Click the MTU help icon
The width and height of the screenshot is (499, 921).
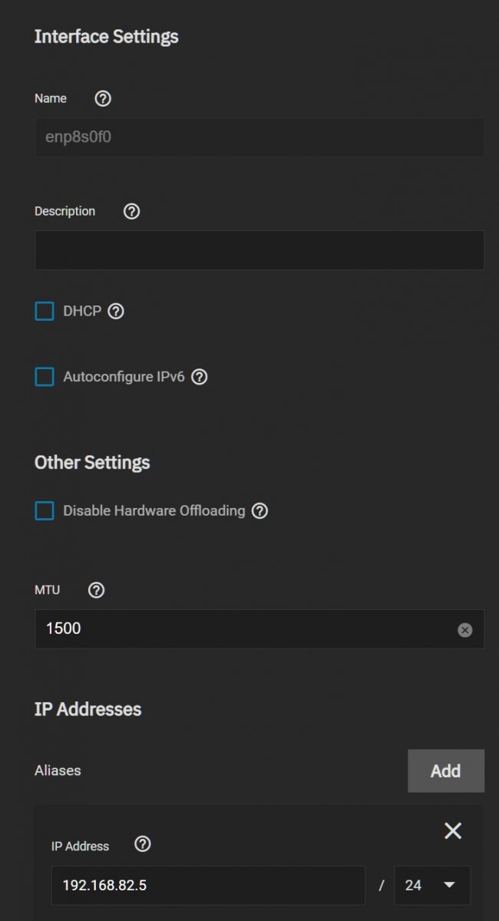tap(96, 589)
